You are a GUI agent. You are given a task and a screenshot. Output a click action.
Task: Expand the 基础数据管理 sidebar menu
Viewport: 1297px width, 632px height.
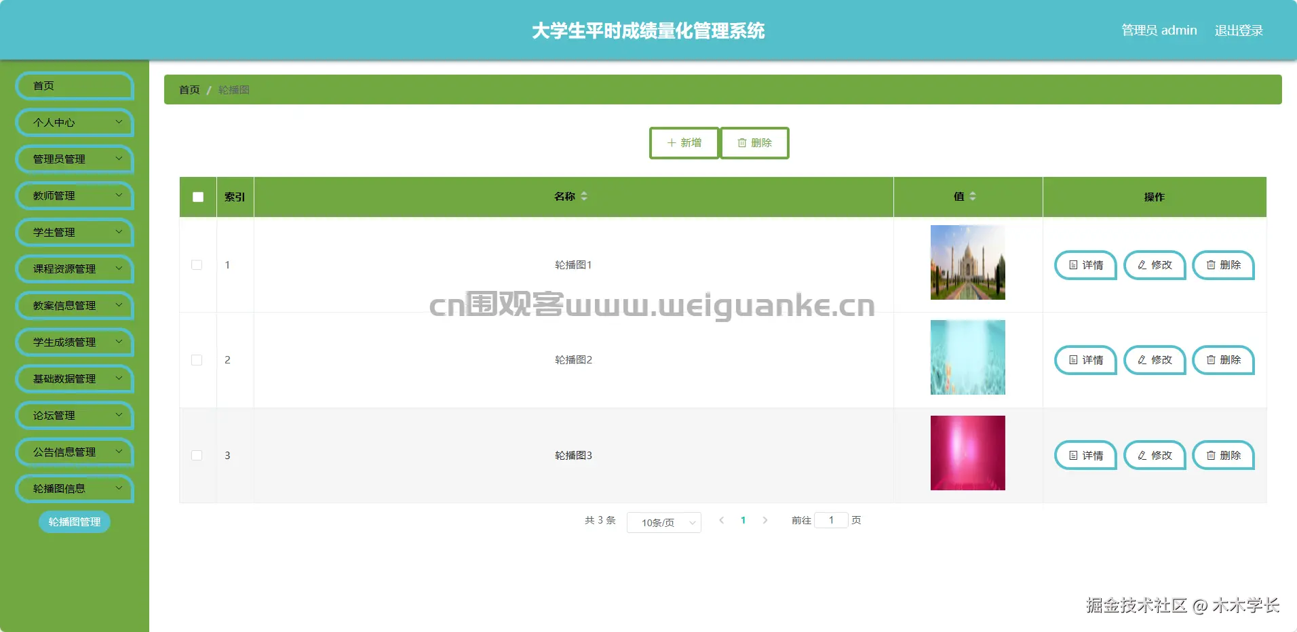point(75,379)
